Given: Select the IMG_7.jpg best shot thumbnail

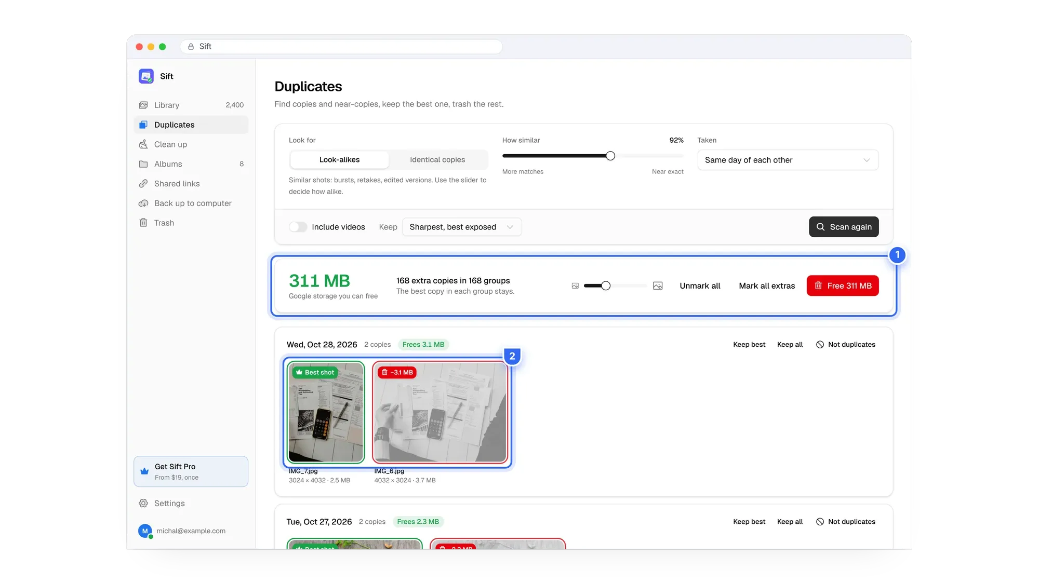Looking at the screenshot, I should (x=326, y=412).
